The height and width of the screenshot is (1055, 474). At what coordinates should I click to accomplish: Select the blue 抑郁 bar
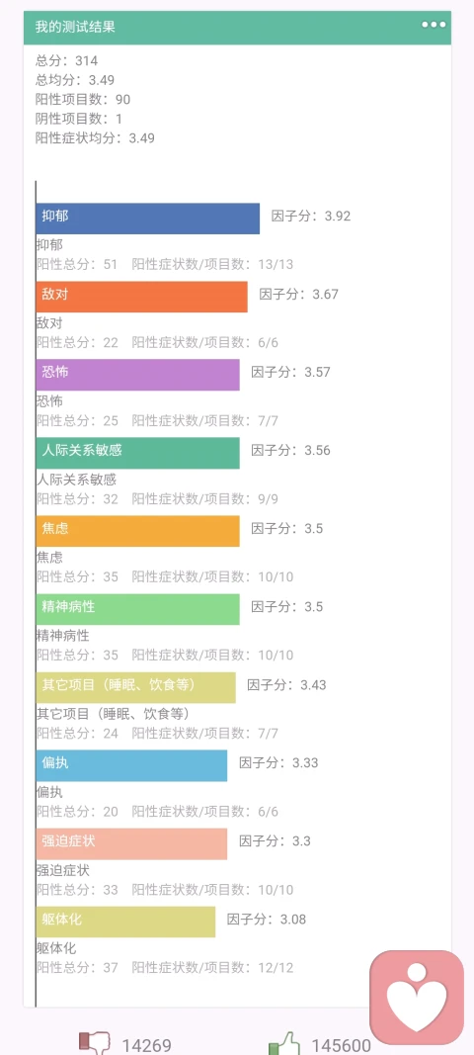(x=148, y=219)
